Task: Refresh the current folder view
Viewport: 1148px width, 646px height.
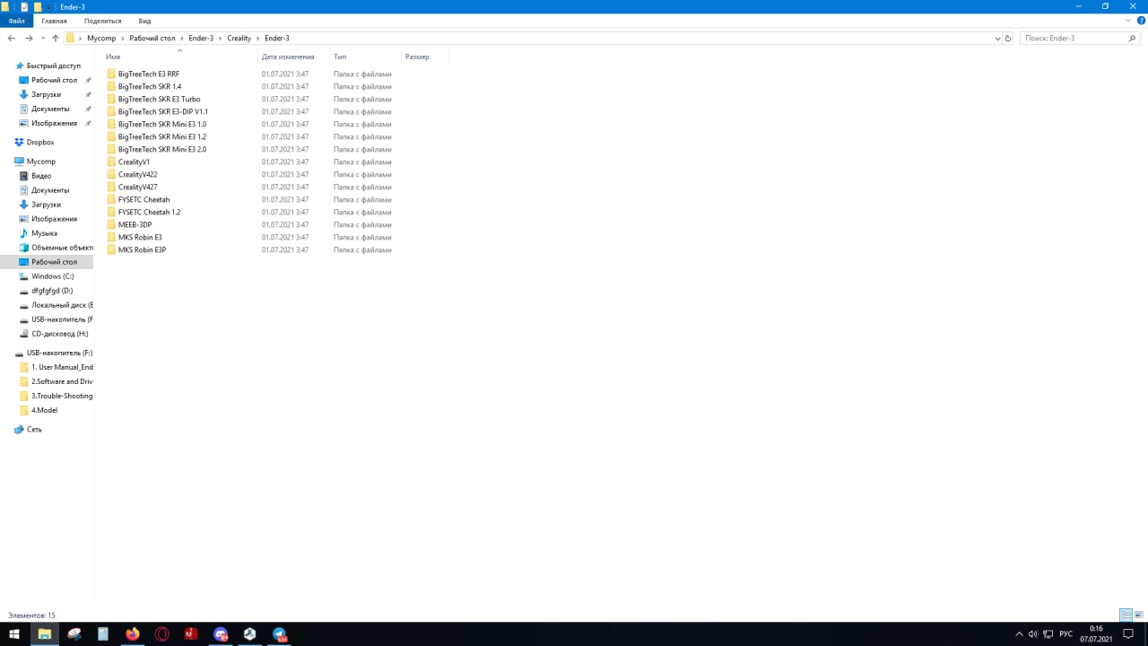Action: 1008,39
